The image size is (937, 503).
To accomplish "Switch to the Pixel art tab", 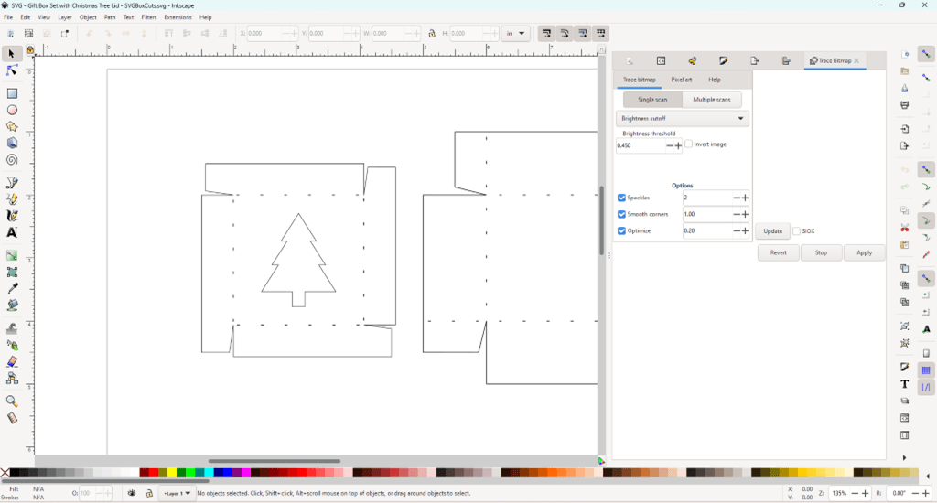I will pos(681,80).
